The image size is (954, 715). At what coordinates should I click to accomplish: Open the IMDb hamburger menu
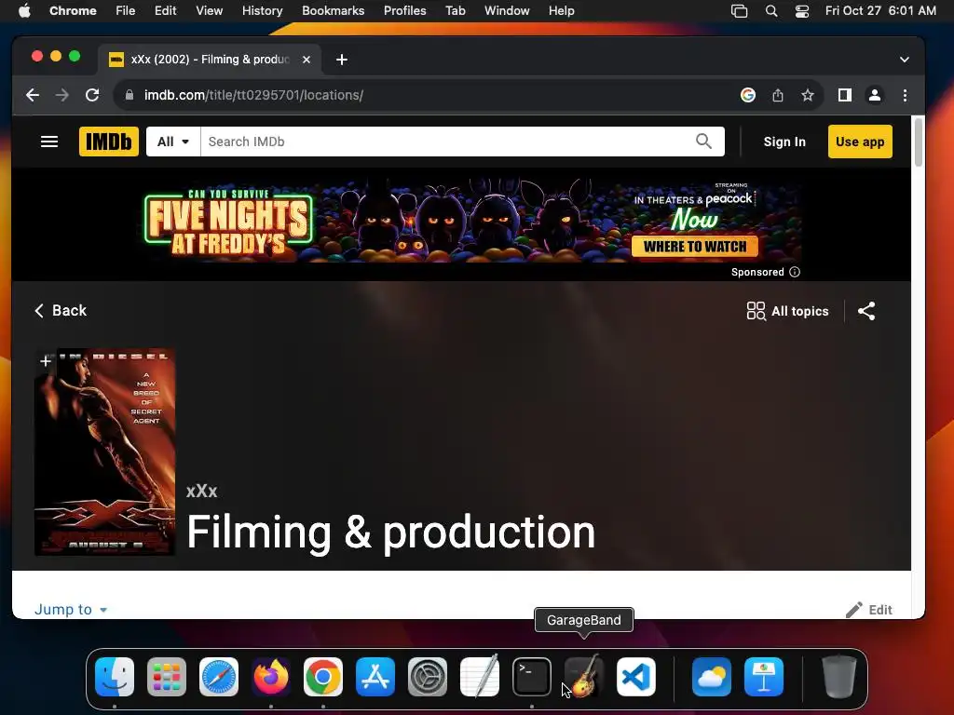(49, 142)
